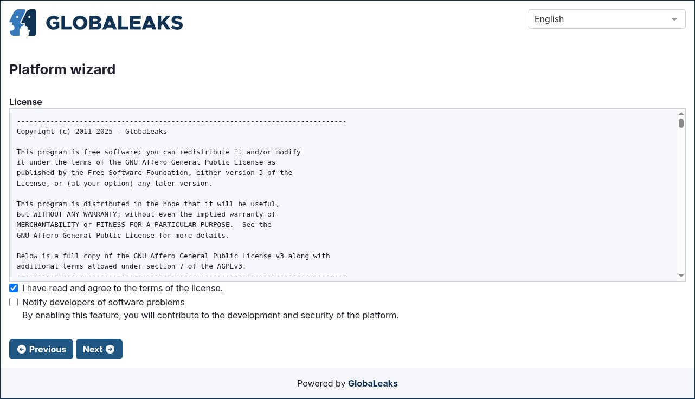Toggle agreement via 'I have read and agree' label
The height and width of the screenshot is (399, 695).
123,288
